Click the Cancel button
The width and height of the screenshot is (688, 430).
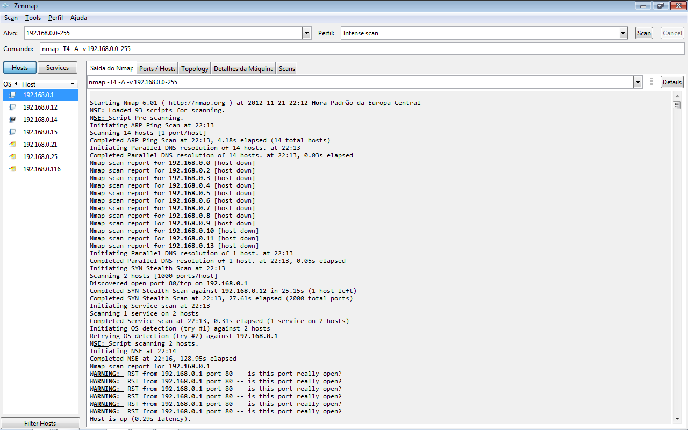pos(672,33)
